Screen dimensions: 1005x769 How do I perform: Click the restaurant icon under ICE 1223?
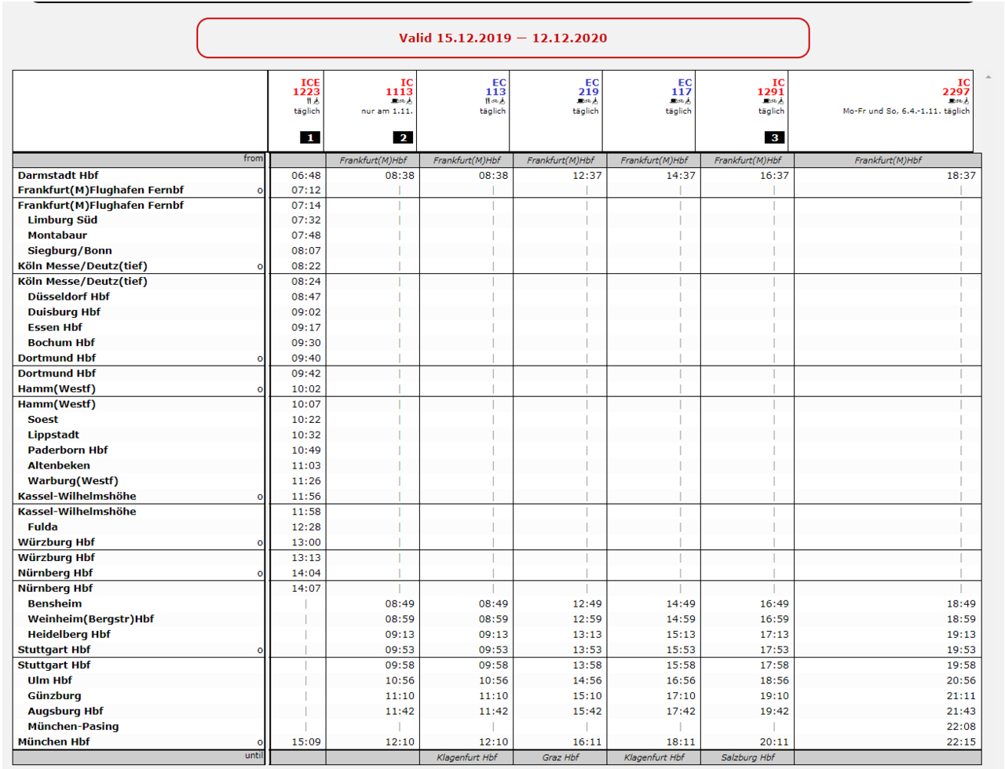pyautogui.click(x=309, y=101)
